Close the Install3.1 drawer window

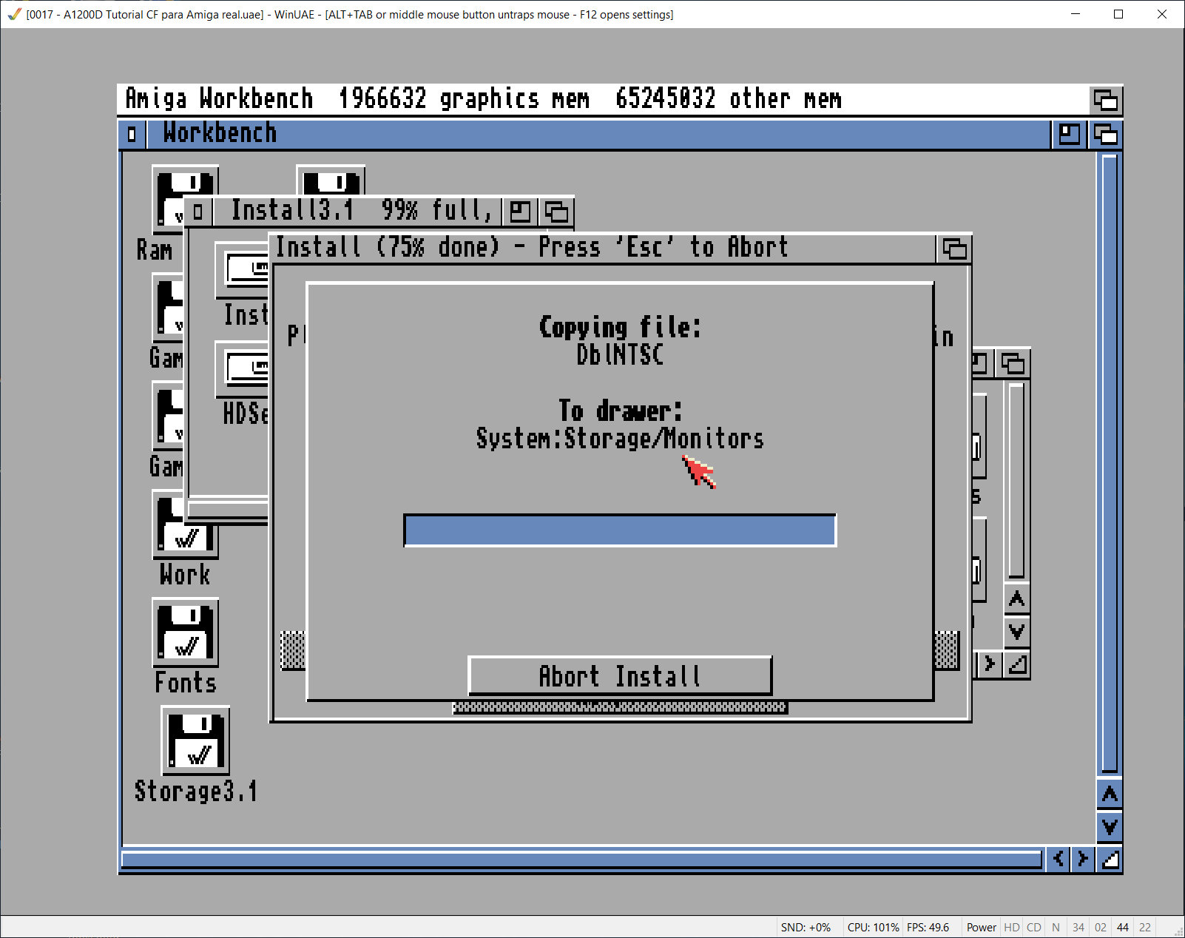point(197,212)
